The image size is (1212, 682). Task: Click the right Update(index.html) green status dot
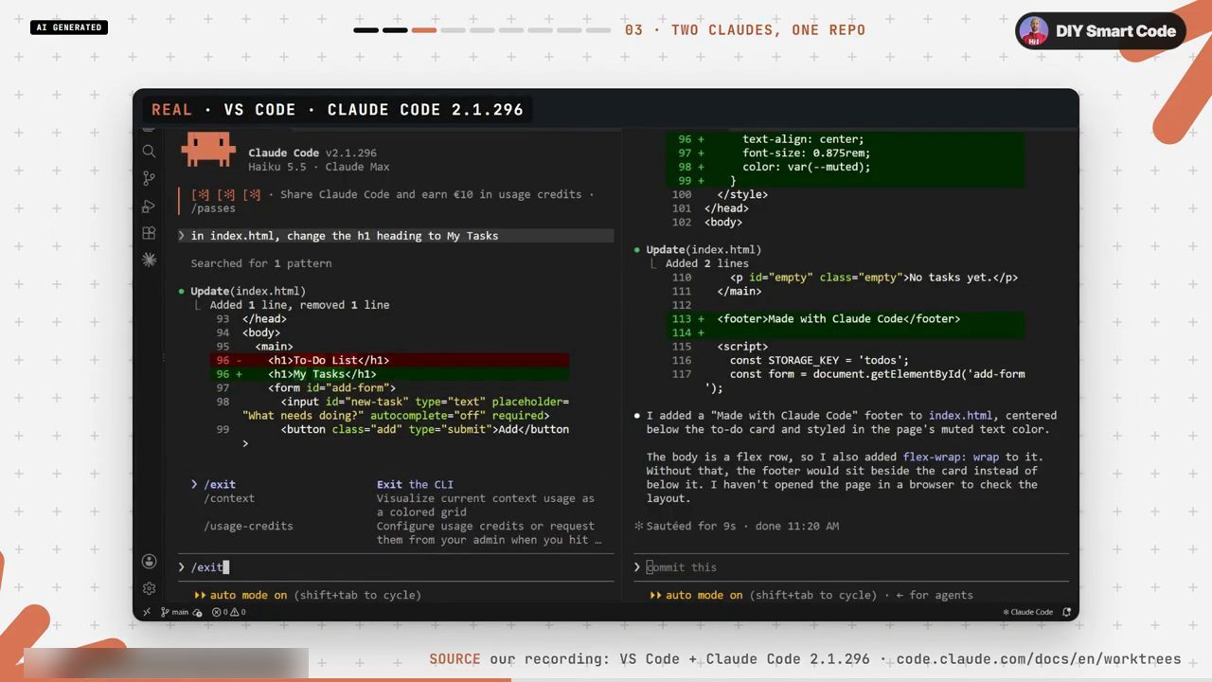pyautogui.click(x=637, y=250)
